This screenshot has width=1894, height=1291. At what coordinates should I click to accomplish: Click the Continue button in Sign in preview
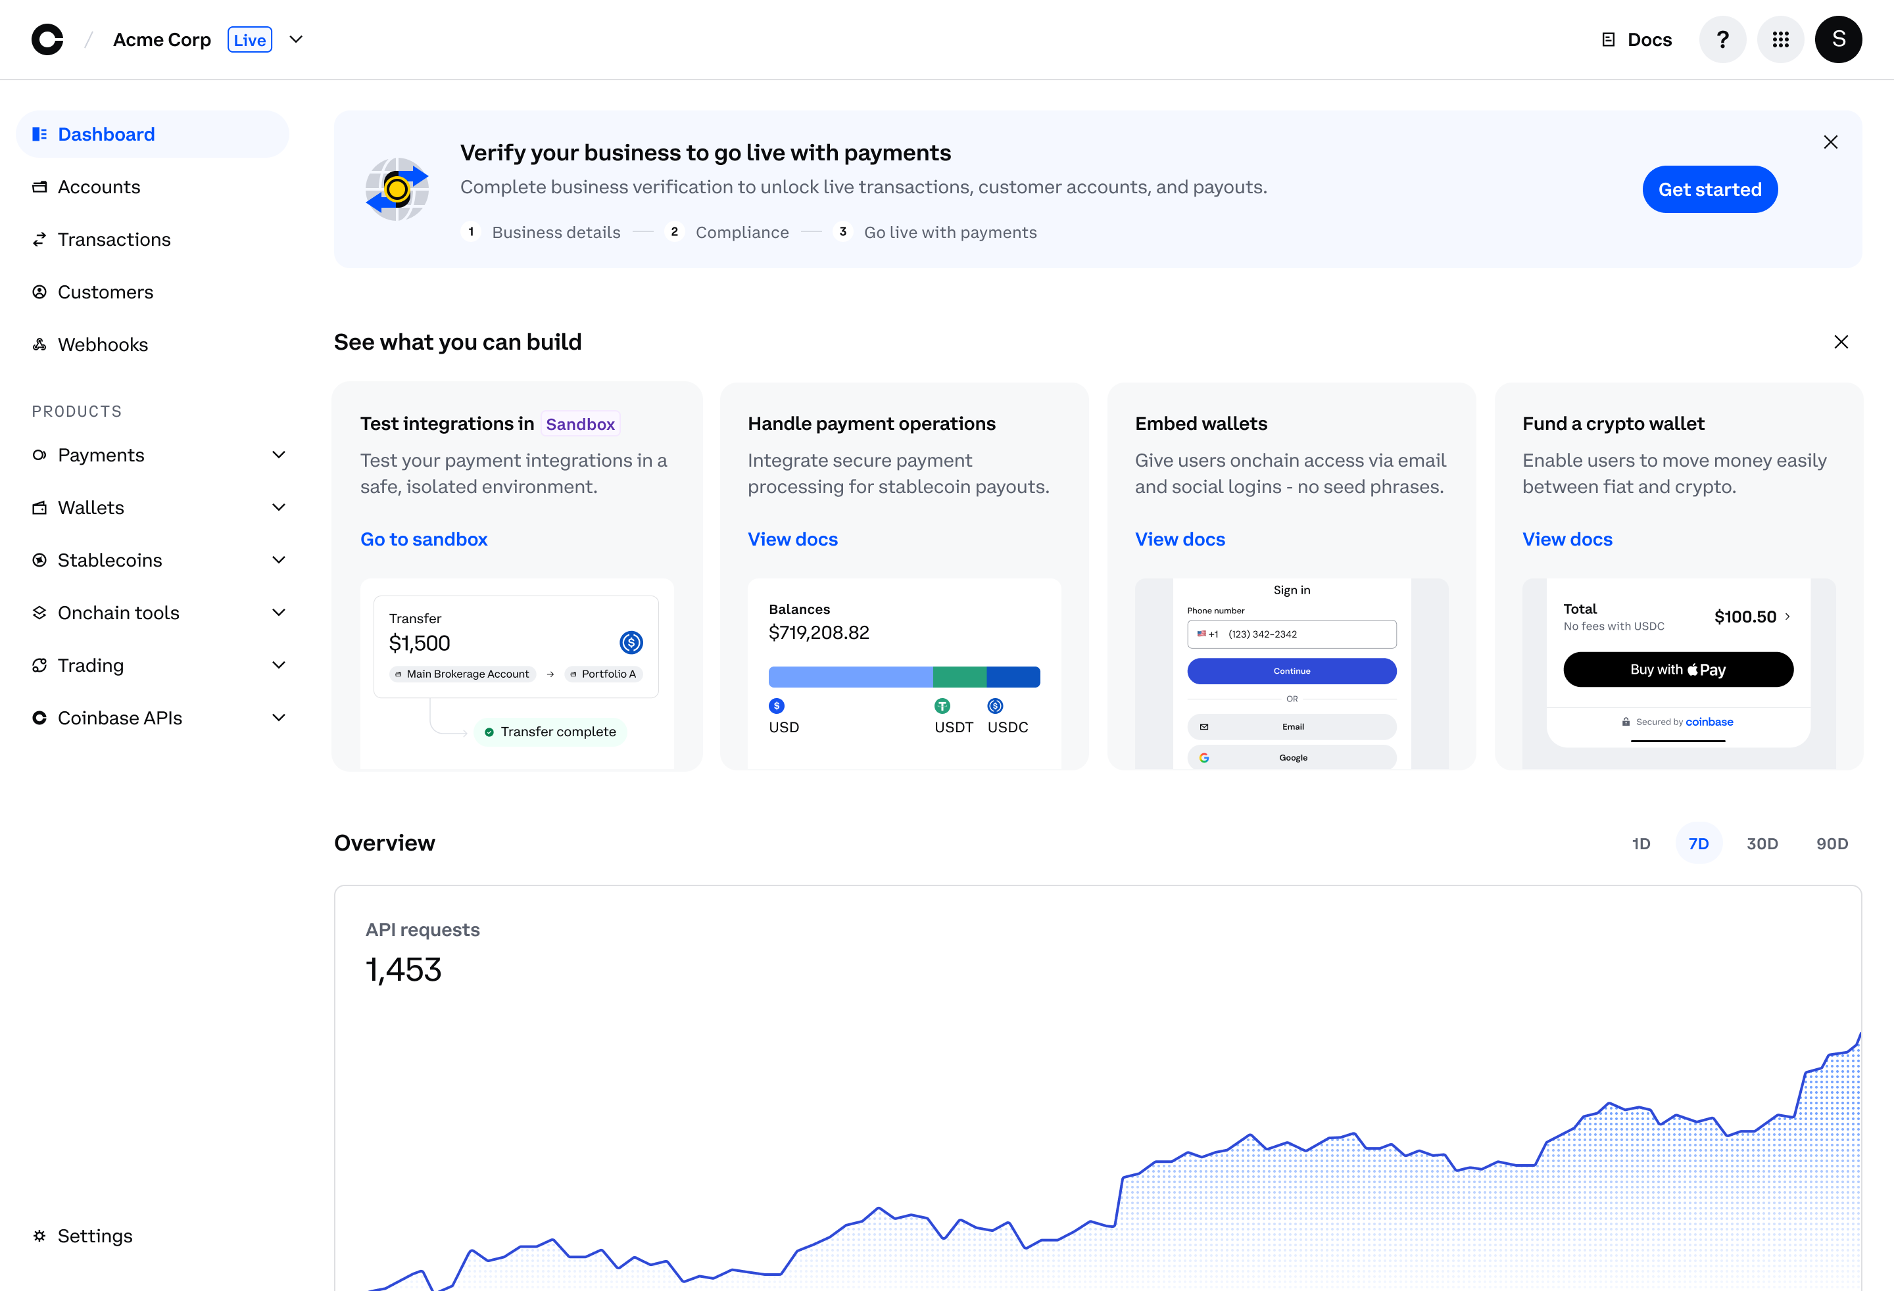(1292, 671)
